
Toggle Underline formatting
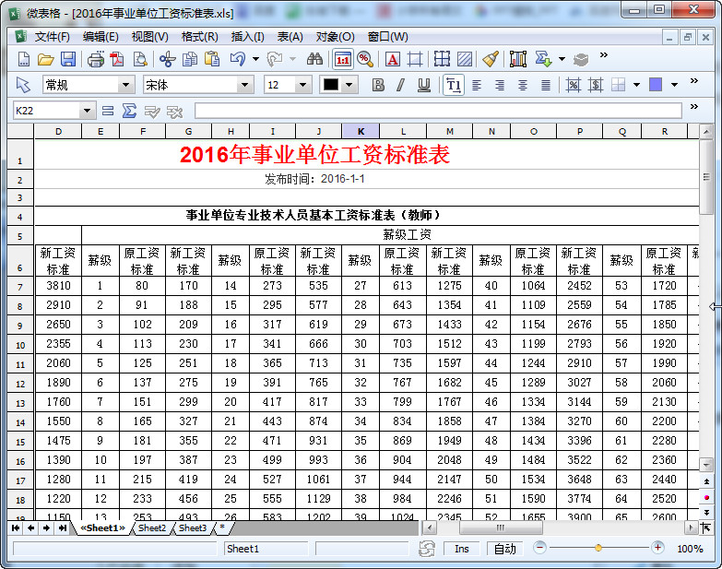pos(423,85)
